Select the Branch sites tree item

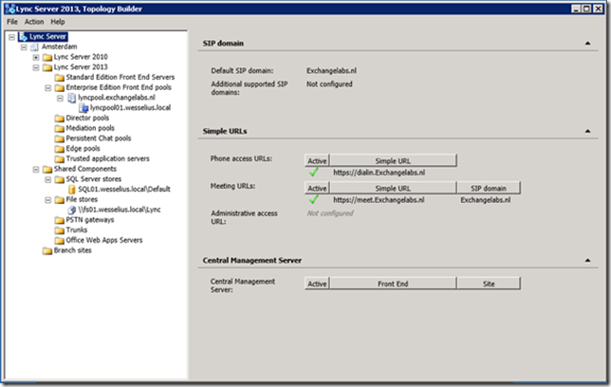75,251
